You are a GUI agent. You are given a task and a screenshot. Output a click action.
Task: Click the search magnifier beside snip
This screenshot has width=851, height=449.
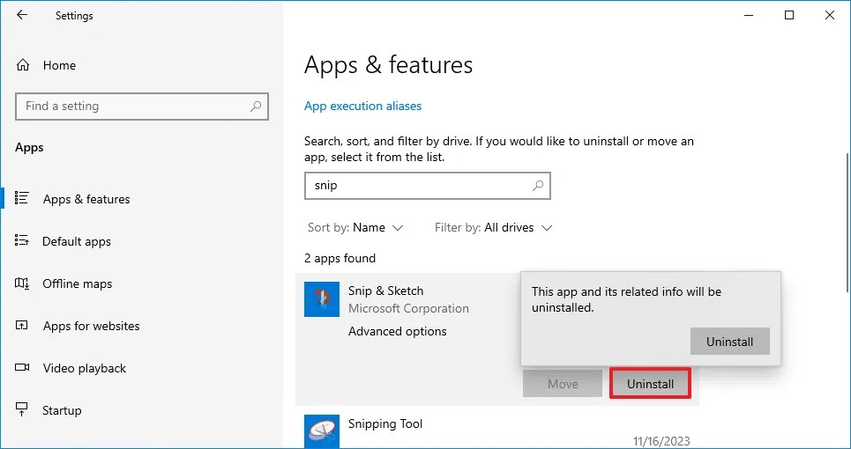coord(538,185)
